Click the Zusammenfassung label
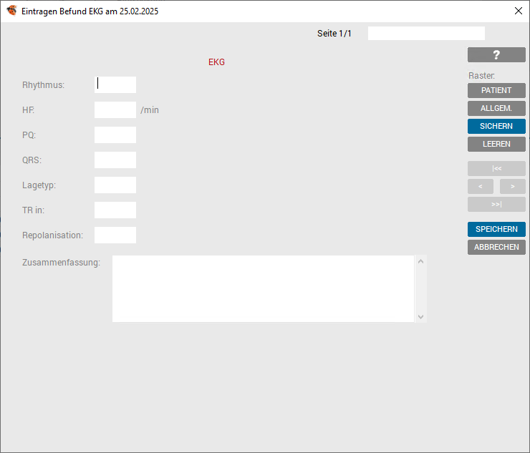 [x=61, y=262]
